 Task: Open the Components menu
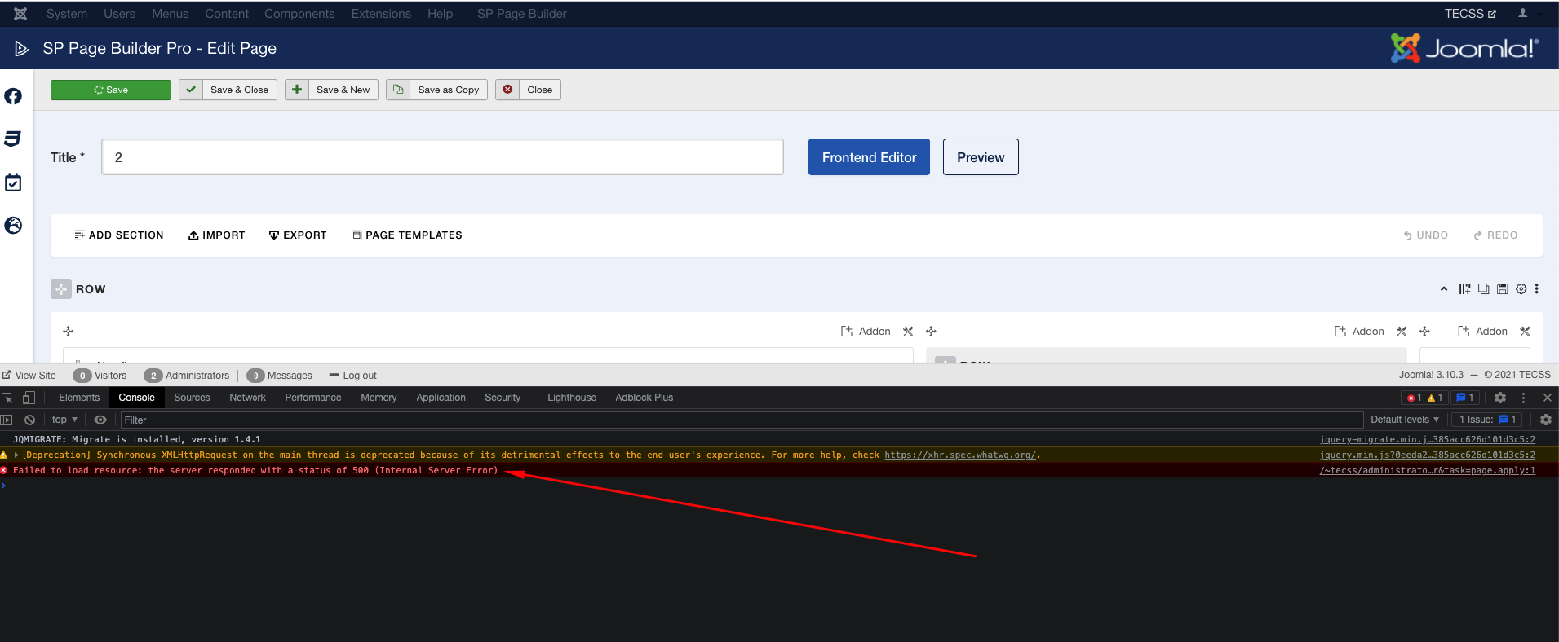tap(299, 14)
